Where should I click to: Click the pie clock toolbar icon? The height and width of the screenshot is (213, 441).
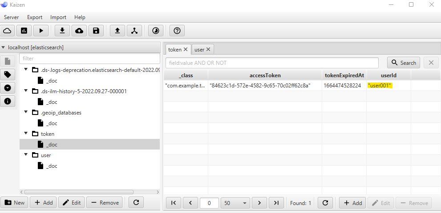pos(156,31)
